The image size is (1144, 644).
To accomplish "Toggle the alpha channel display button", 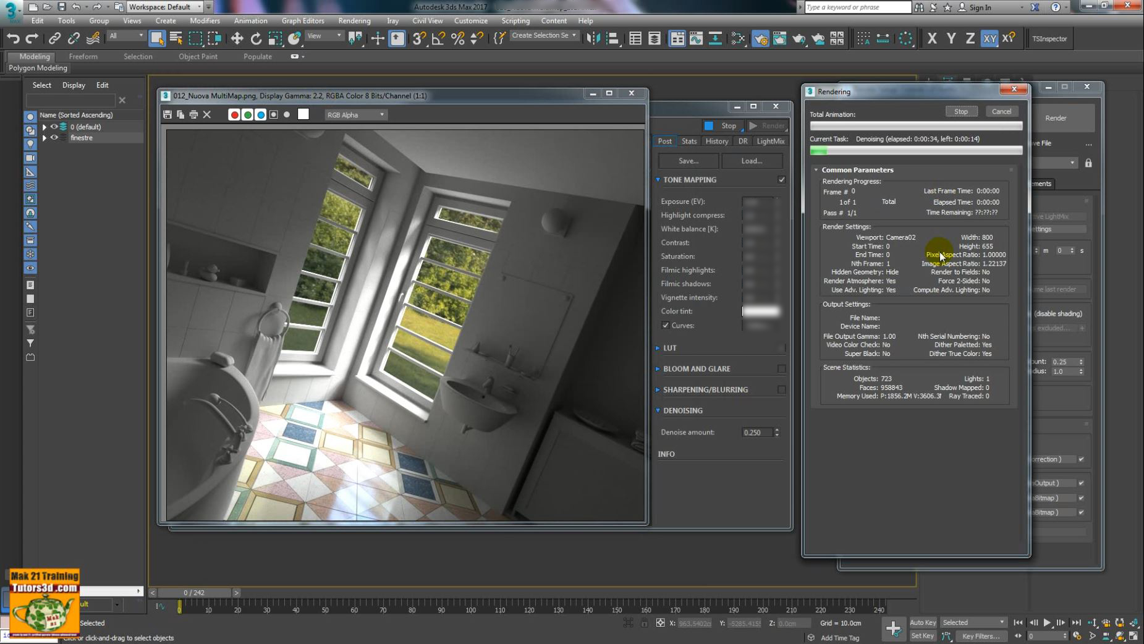I will pos(274,114).
